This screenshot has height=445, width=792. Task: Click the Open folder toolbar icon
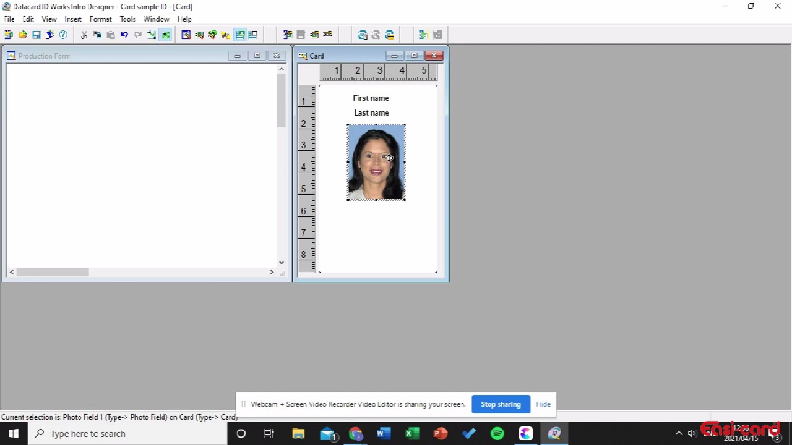(23, 35)
